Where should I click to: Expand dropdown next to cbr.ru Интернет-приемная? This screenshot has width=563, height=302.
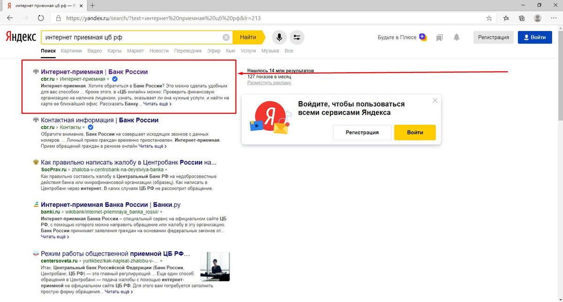click(x=108, y=79)
